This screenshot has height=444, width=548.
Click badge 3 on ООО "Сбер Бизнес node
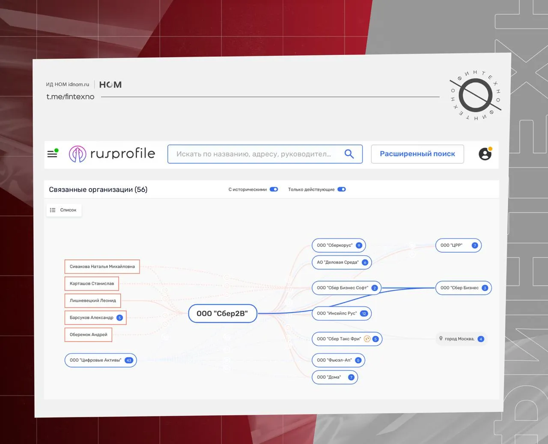coord(485,288)
